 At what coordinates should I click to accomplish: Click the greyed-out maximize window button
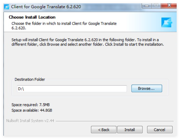pyautogui.click(x=156, y=6)
